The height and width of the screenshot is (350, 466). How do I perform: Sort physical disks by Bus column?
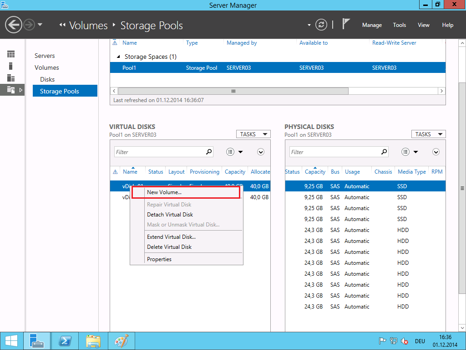335,172
